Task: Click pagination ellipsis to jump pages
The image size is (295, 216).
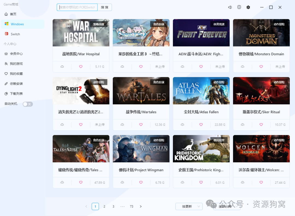Action: pos(122,206)
